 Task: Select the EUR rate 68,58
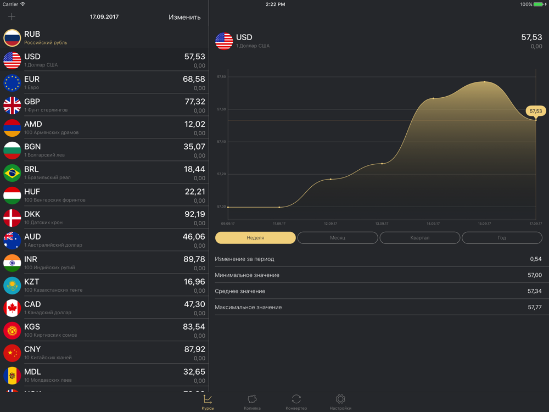(x=194, y=79)
